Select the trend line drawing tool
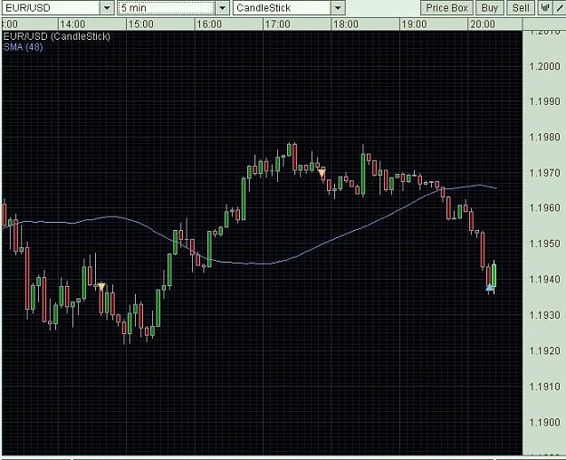This screenshot has width=566, height=460. pyautogui.click(x=560, y=7)
